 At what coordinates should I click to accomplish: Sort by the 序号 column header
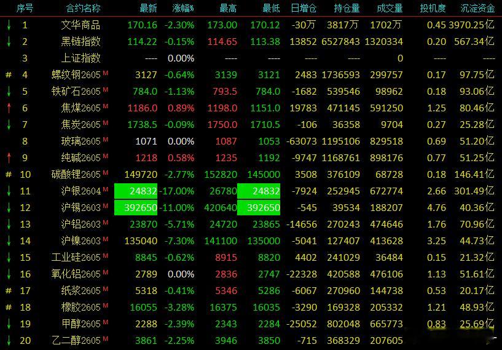pos(25,9)
